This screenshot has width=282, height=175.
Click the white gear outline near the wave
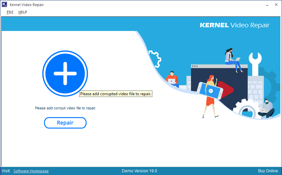coord(155,59)
